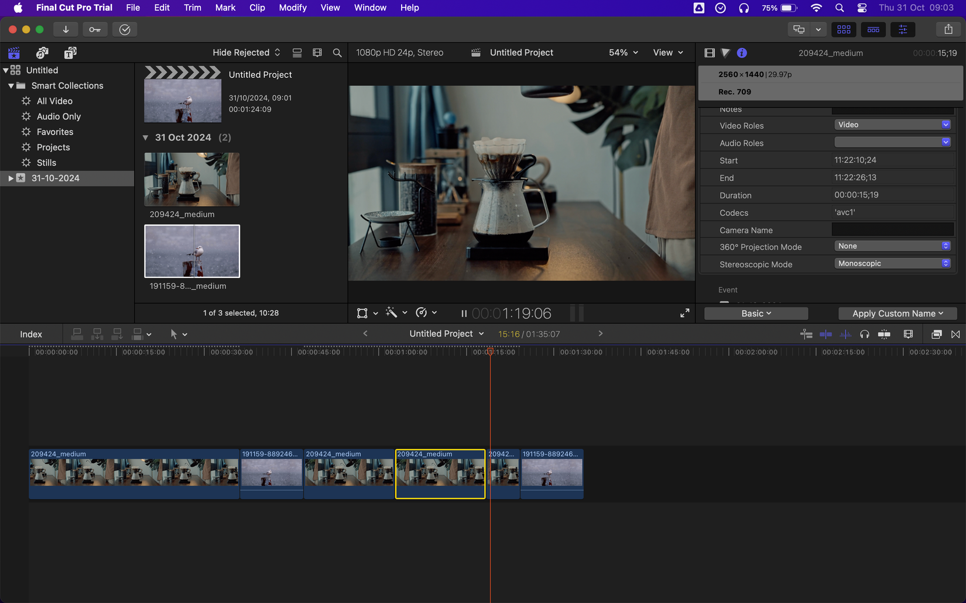Search the browser with magnifier icon
The image size is (966, 603).
[x=337, y=53]
